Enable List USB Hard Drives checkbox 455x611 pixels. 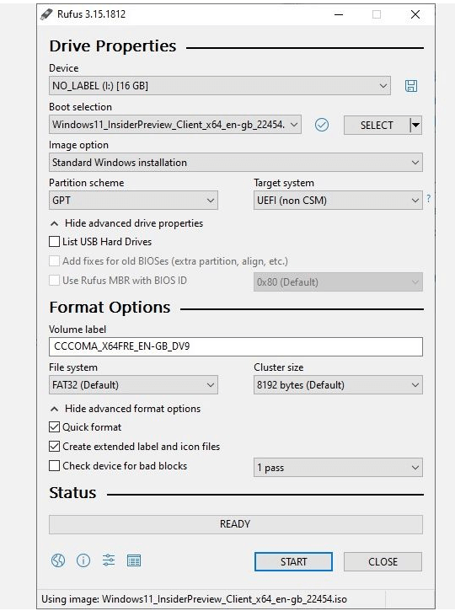pos(54,242)
